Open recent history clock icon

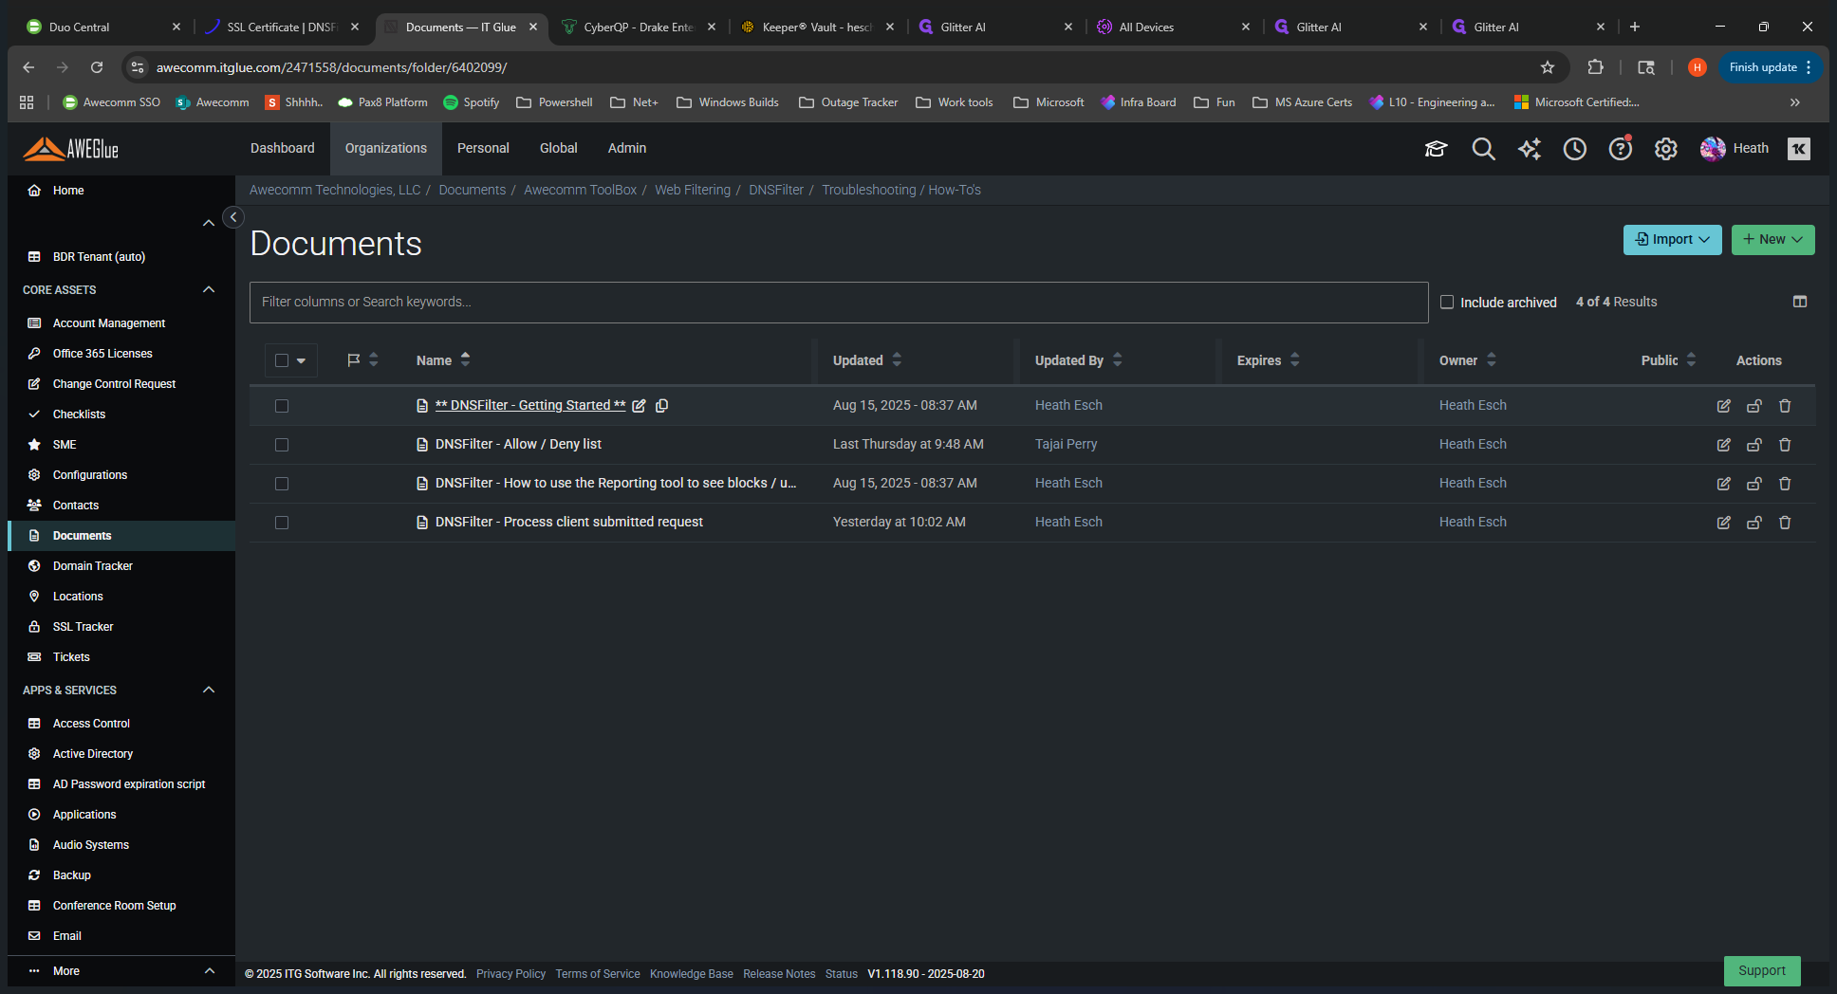(x=1575, y=149)
